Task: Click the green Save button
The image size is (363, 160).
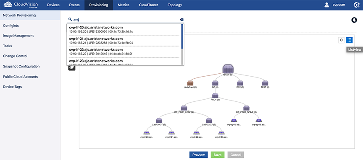Action: point(218,155)
